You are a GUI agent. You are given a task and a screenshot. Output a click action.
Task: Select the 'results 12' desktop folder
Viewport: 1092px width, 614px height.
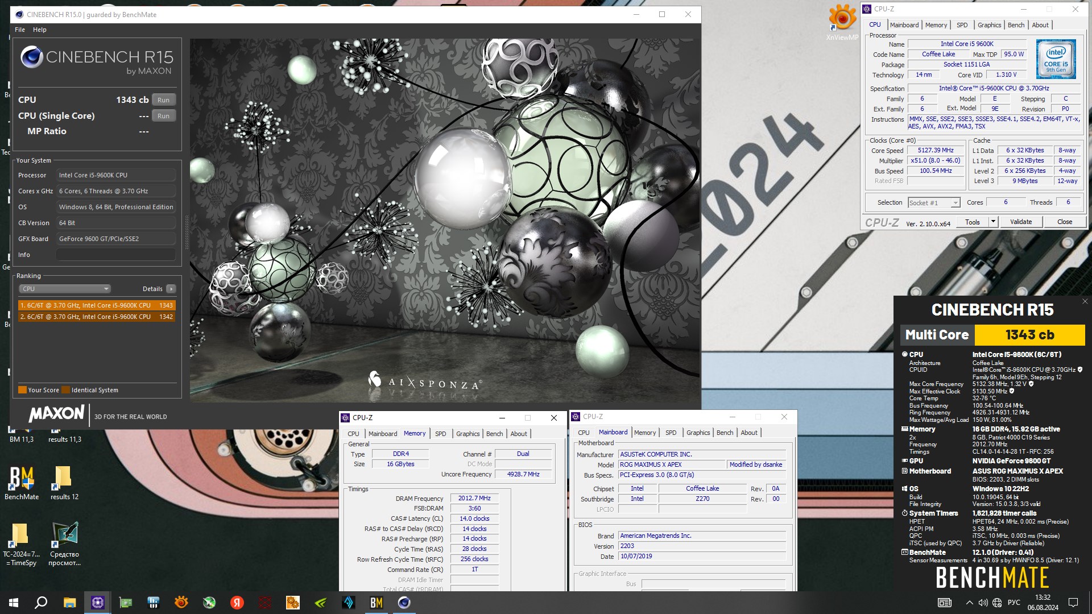64,483
